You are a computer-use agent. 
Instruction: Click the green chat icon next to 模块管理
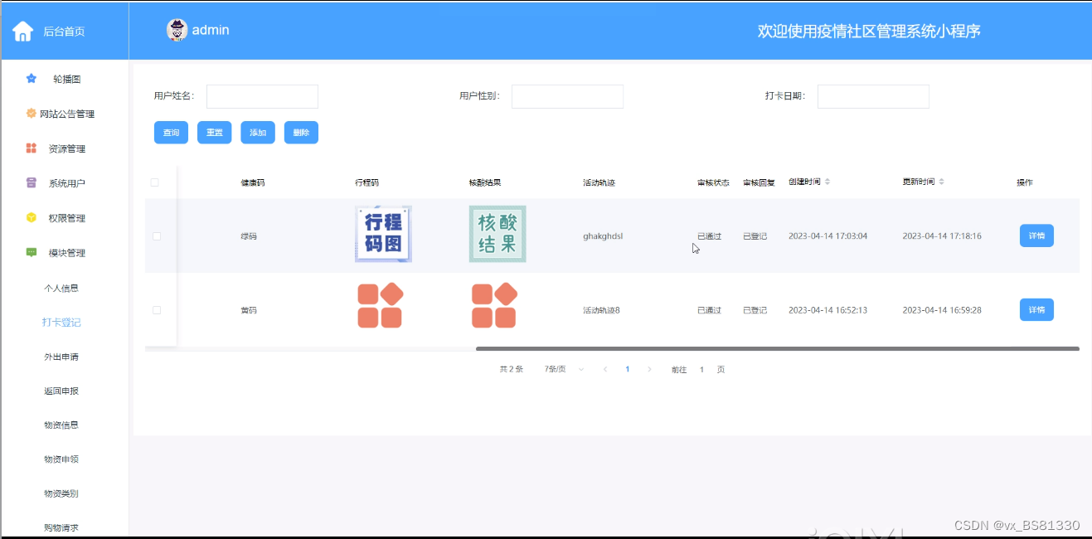pyautogui.click(x=32, y=253)
